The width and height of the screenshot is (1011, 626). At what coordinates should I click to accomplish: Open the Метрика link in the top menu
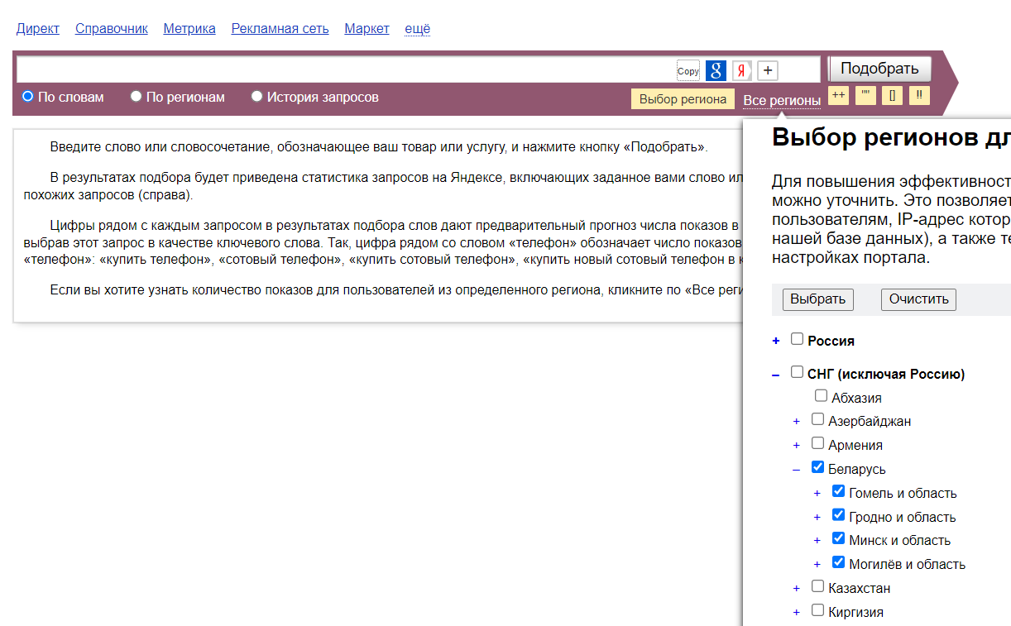189,28
